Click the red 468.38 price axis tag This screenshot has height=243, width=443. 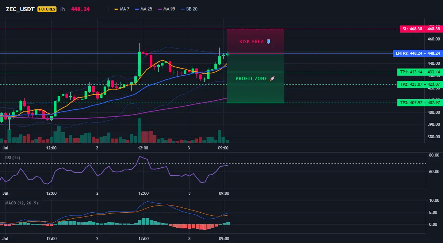point(433,29)
